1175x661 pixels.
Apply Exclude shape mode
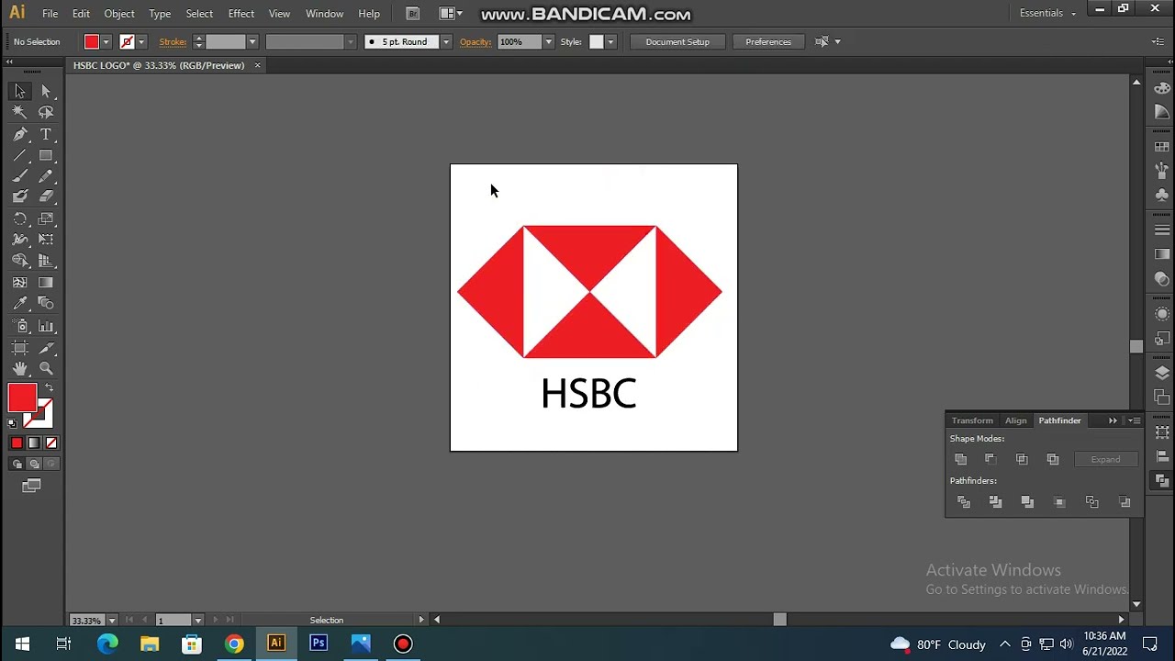click(x=1053, y=459)
